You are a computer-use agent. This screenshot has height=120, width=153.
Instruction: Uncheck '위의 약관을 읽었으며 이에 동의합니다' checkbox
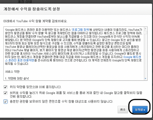pyautogui.click(x=5, y=87)
